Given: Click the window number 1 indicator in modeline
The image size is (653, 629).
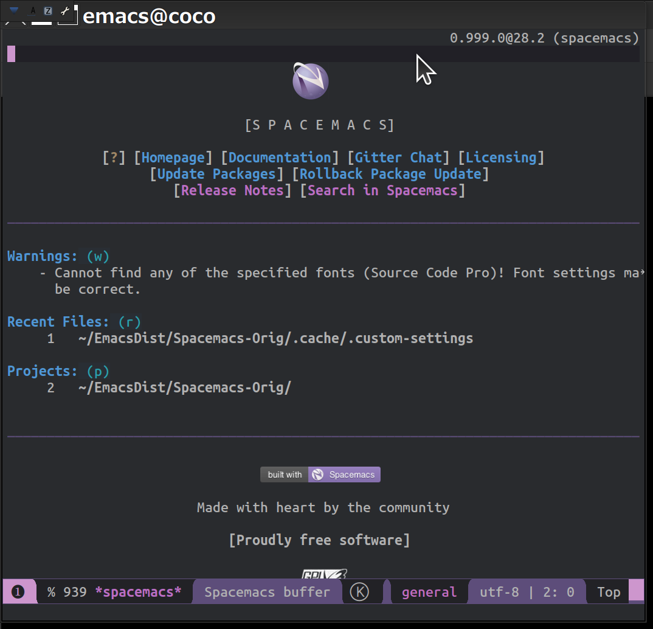Looking at the screenshot, I should click(x=18, y=592).
